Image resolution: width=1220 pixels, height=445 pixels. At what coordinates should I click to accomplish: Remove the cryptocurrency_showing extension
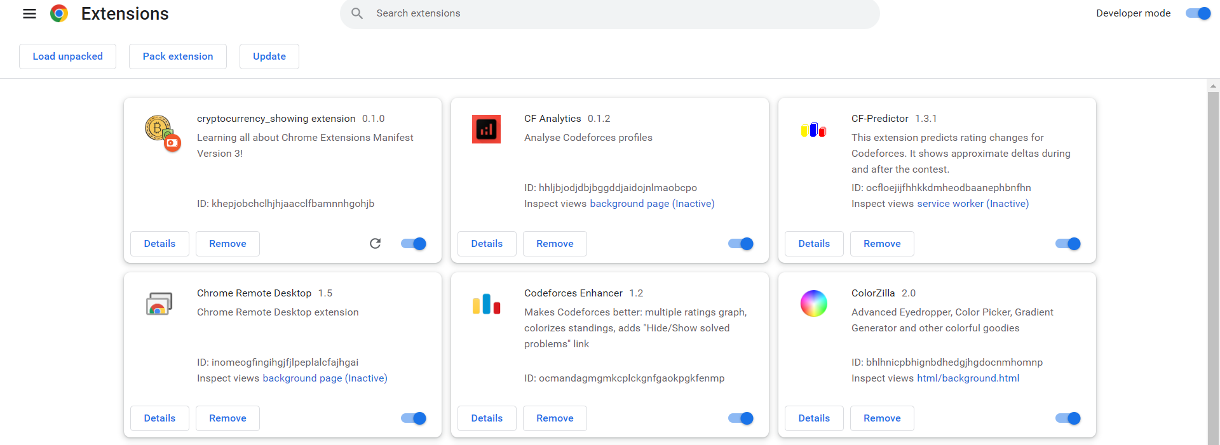[x=227, y=244]
